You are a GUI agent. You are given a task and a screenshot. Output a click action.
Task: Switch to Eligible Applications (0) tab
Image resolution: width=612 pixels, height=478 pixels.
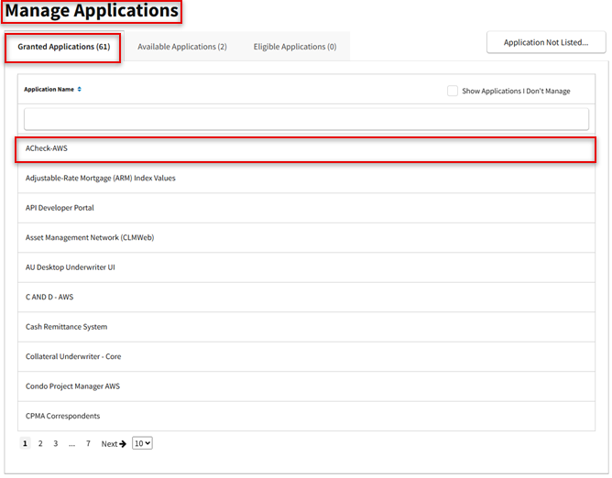click(295, 47)
